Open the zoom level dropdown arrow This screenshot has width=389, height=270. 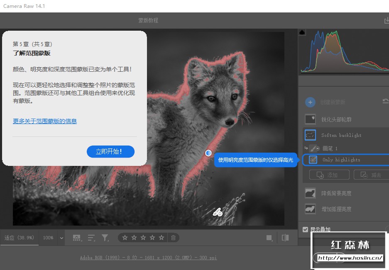click(x=61, y=238)
